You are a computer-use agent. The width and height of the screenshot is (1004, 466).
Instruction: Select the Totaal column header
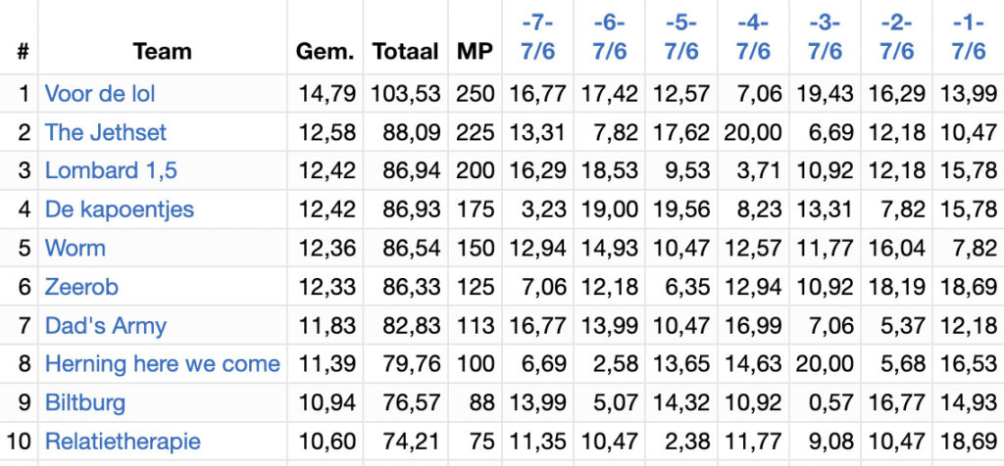(406, 52)
